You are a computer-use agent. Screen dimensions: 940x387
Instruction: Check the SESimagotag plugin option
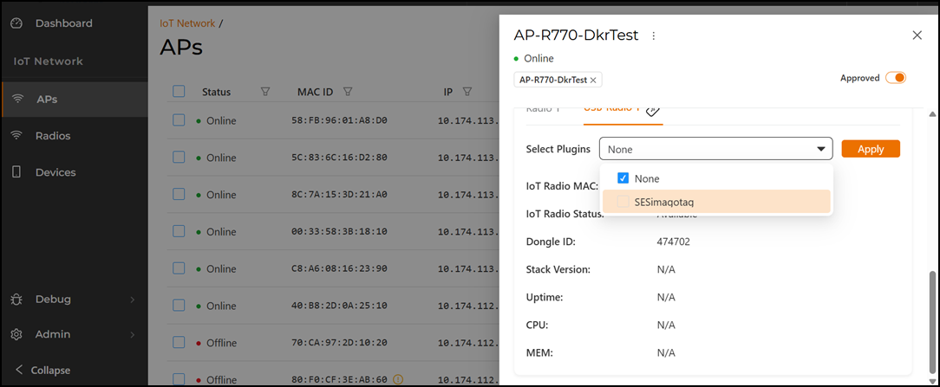pos(623,203)
